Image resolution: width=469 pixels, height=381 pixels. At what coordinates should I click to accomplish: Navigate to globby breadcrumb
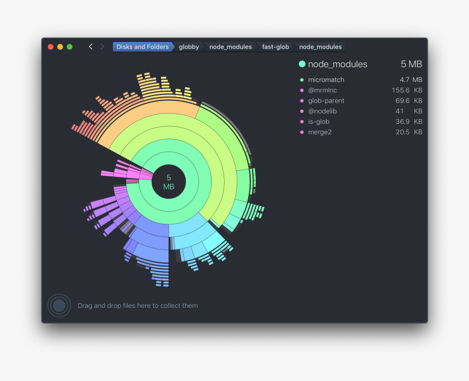coord(189,47)
